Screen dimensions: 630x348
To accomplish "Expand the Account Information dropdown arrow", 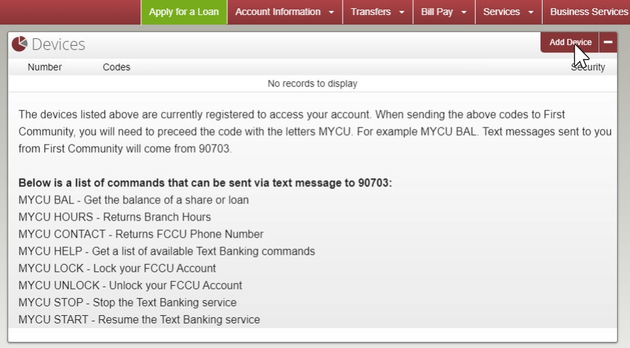I will (x=332, y=12).
